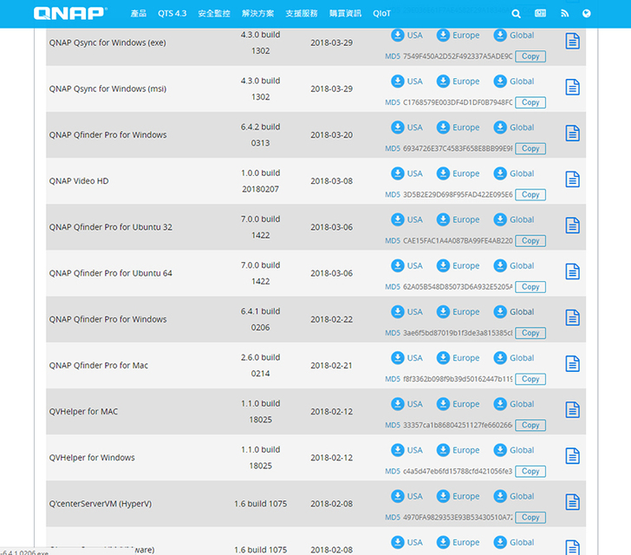Open release notes for Qfinder Pro Mac
The image size is (631, 555).
click(572, 363)
